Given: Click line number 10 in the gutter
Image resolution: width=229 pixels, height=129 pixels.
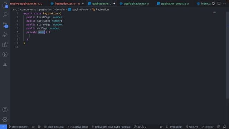Looking at the screenshot, I should (17, 47).
